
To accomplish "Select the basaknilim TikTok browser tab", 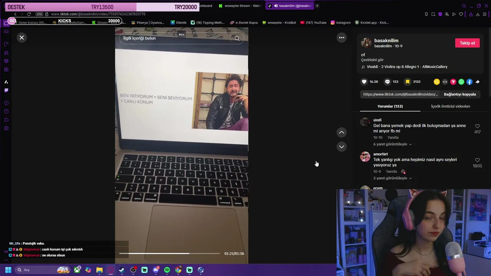I will pos(290,6).
